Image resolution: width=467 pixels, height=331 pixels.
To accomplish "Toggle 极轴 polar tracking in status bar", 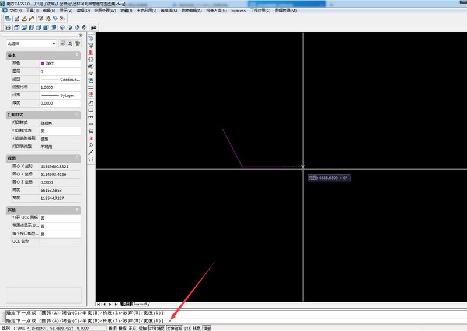I will [142, 328].
